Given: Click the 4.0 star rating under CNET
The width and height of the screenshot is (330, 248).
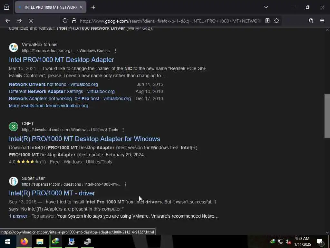Looking at the screenshot, I should [27, 162].
